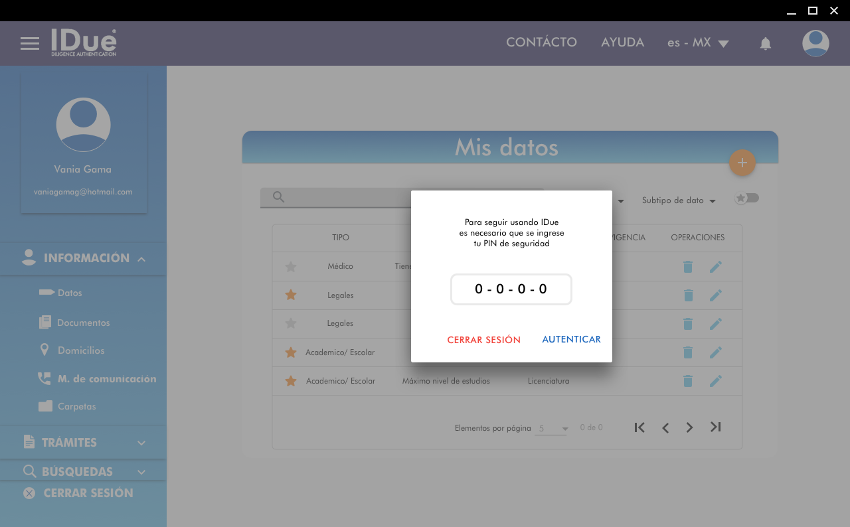Open the hamburger menu icon
The height and width of the screenshot is (527, 850).
coord(30,44)
